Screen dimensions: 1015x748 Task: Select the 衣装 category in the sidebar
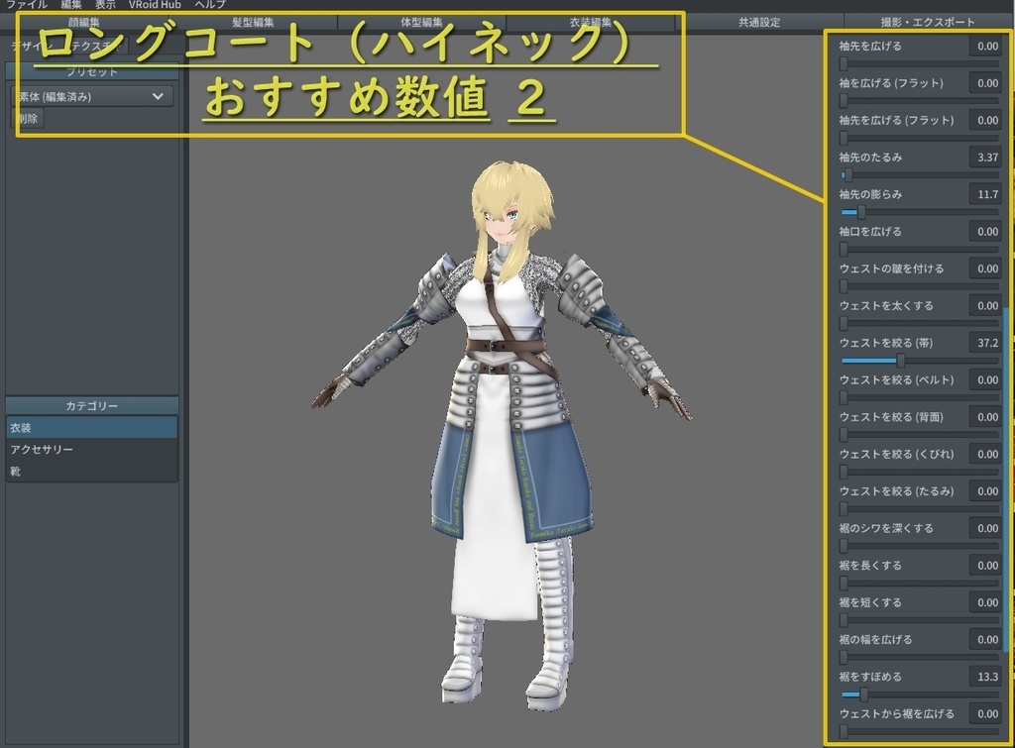point(92,427)
